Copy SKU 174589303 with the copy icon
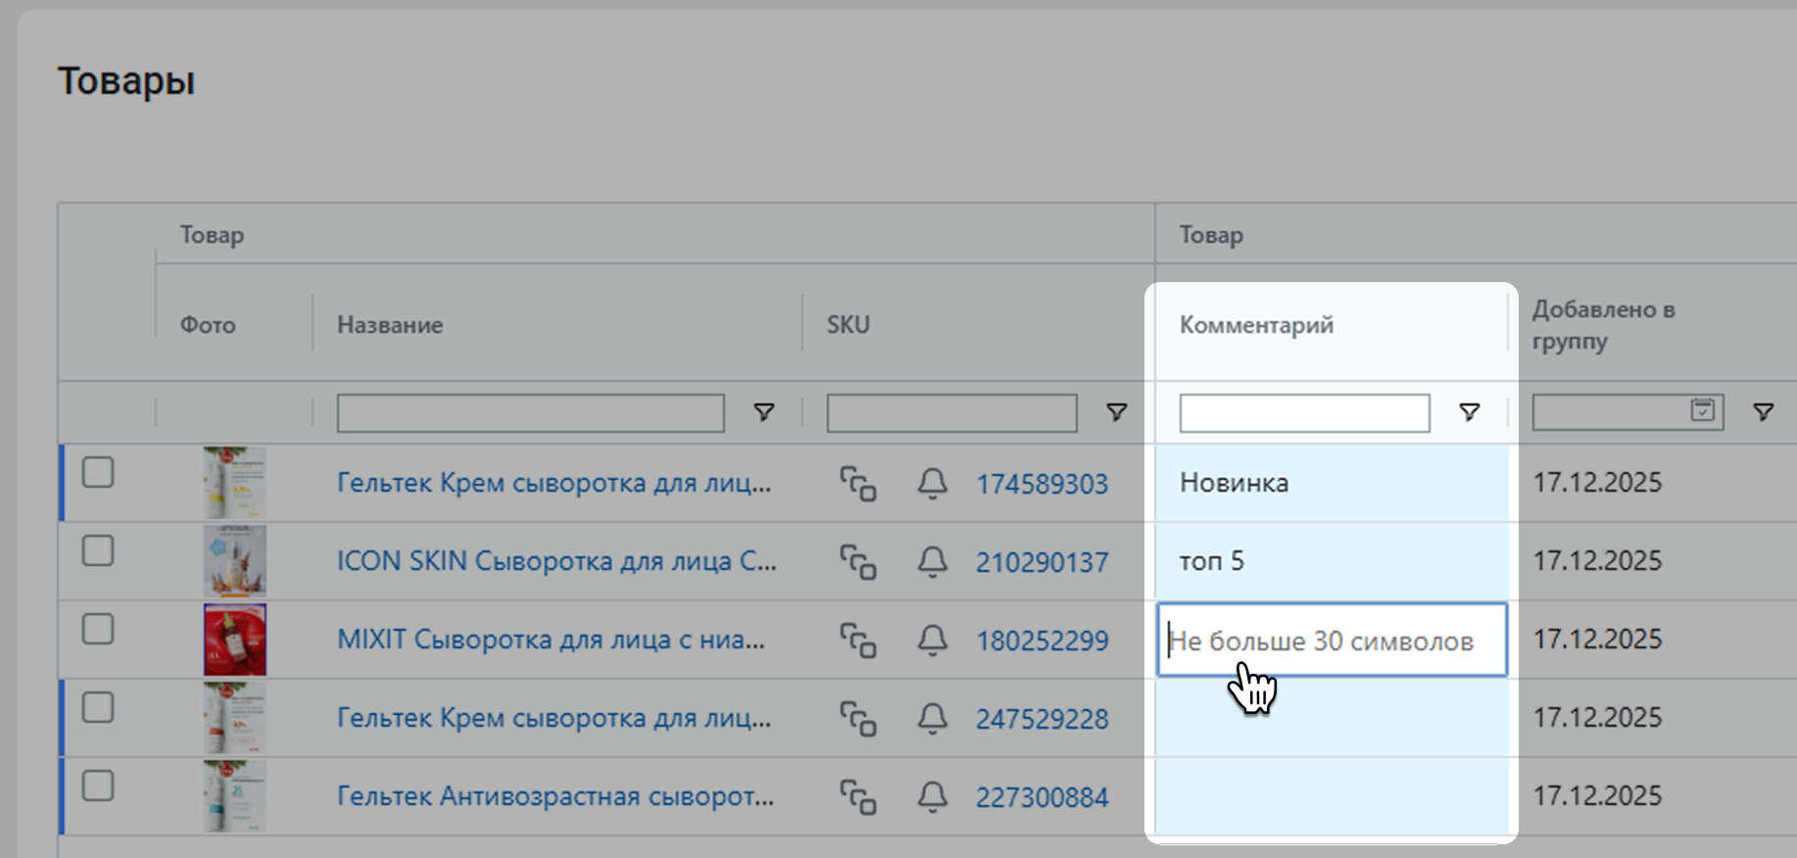Screen dimensions: 1797x858 [857, 484]
